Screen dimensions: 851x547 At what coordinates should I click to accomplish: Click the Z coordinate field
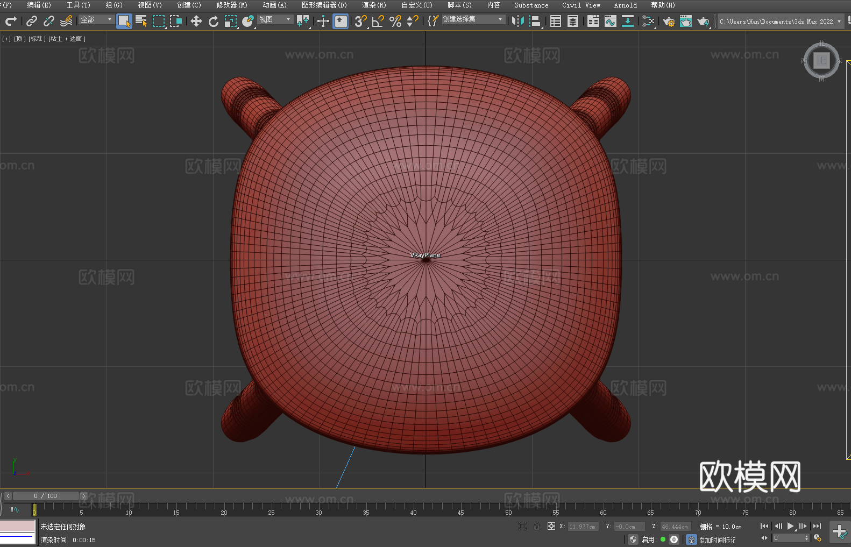click(675, 527)
